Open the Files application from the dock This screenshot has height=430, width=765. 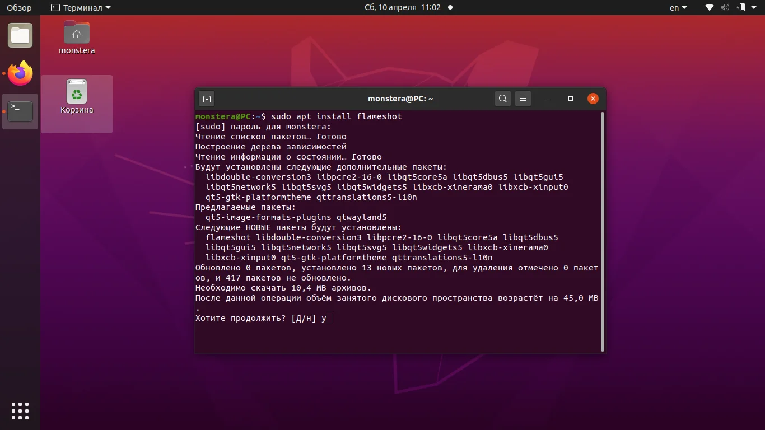(20, 35)
